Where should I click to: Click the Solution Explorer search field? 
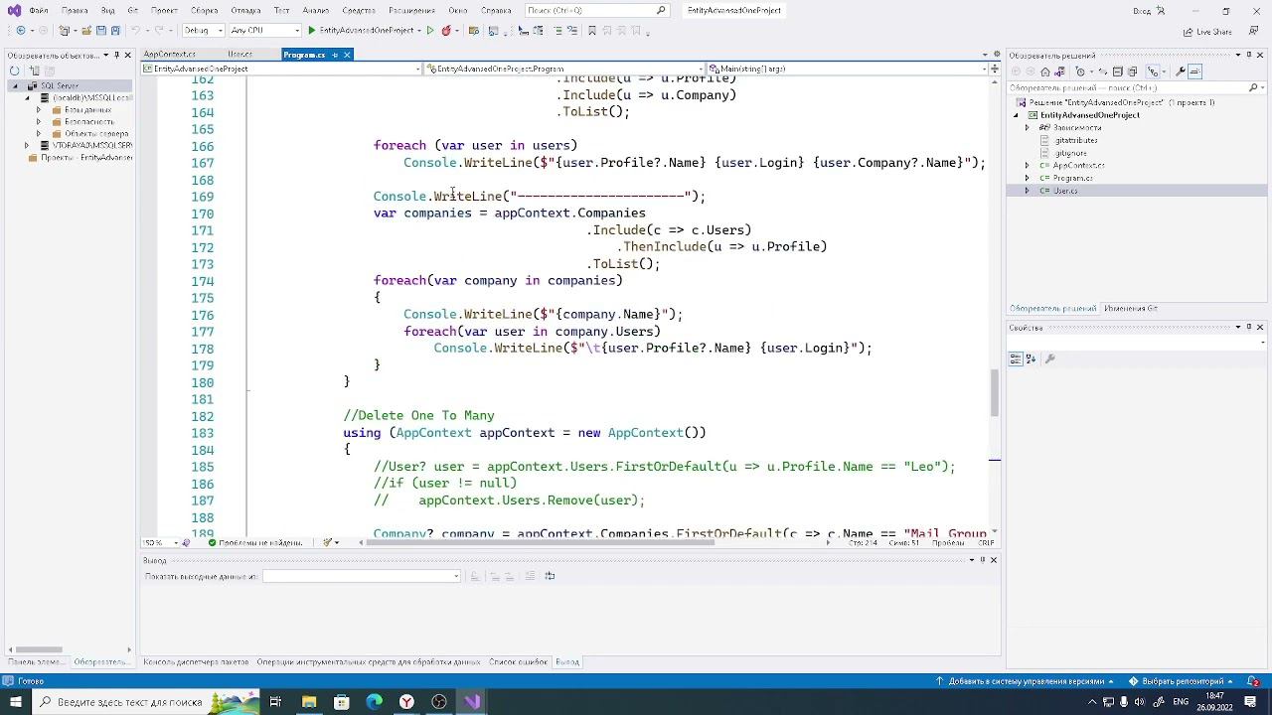pyautogui.click(x=1136, y=87)
